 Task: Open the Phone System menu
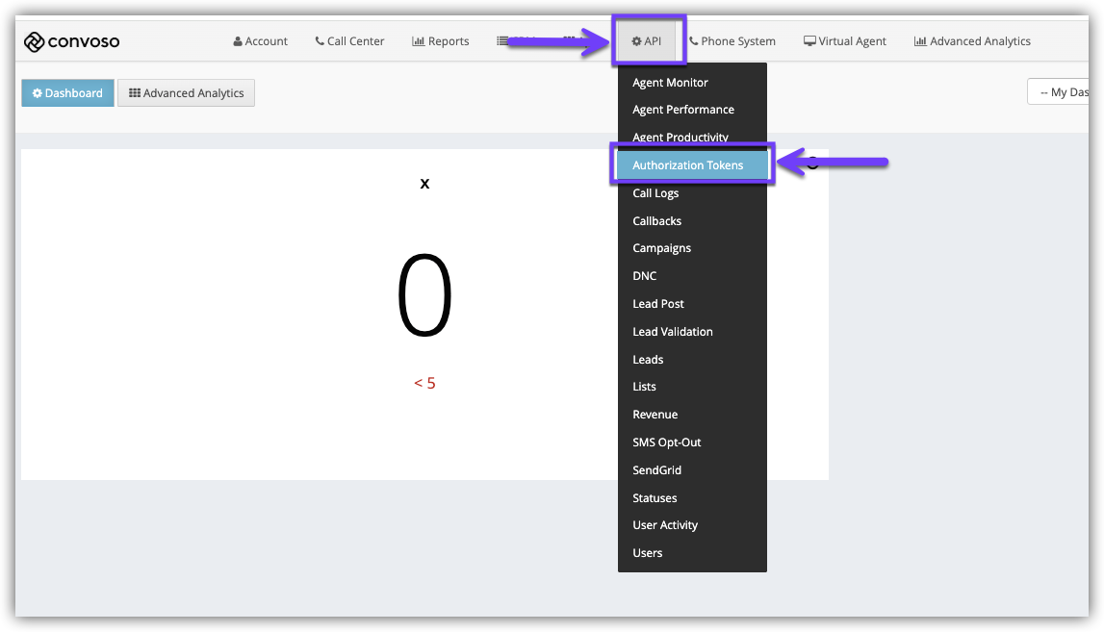[732, 41]
